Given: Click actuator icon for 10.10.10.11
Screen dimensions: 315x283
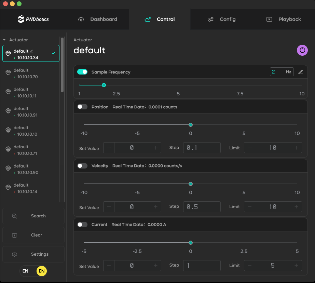Looking at the screenshot, I should (8, 92).
